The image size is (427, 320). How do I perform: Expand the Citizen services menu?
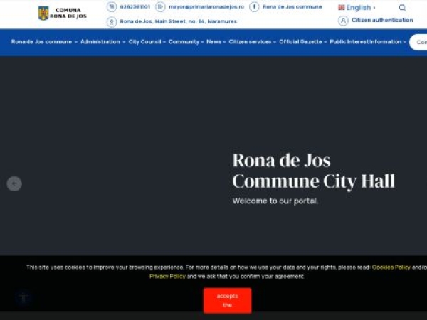(252, 42)
